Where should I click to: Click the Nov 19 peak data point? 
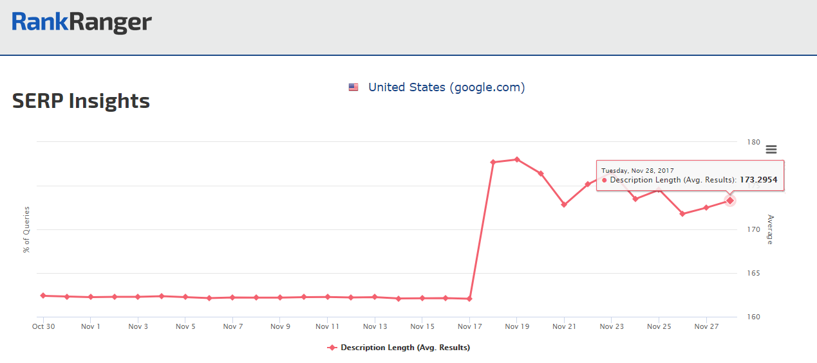(517, 159)
